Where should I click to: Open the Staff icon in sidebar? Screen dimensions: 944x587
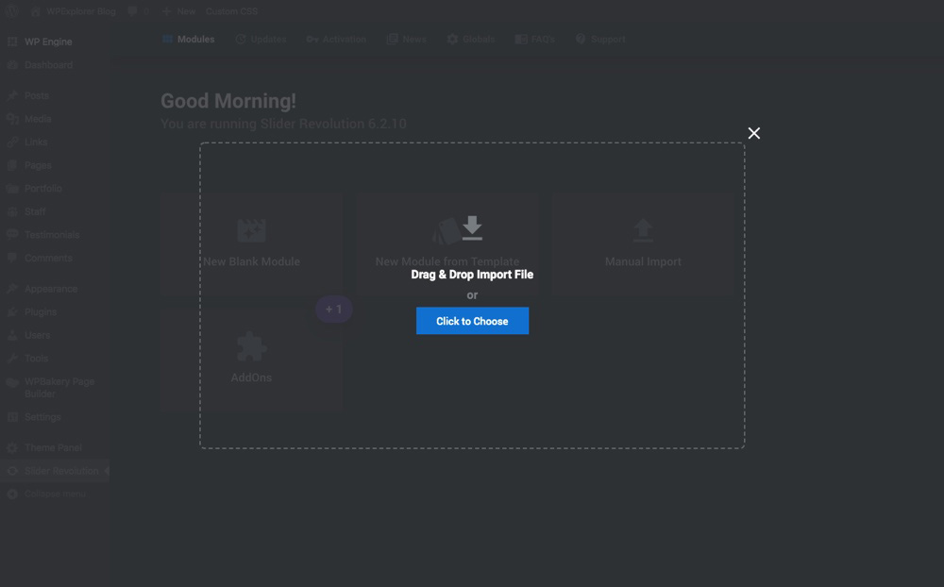point(12,212)
